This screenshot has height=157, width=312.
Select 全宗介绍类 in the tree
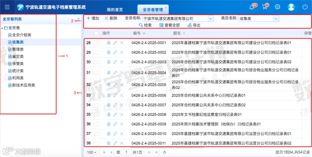tap(22, 35)
